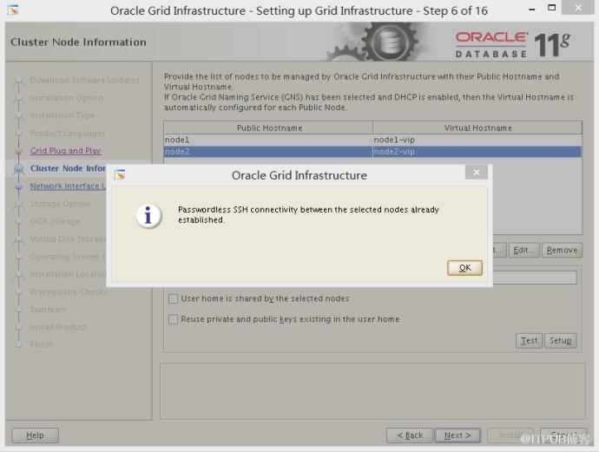Click Prerequisite Checks step in sidebar

coord(68,292)
